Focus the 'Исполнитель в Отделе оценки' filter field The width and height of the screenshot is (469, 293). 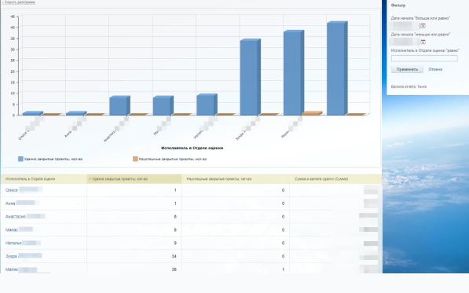coord(424,58)
